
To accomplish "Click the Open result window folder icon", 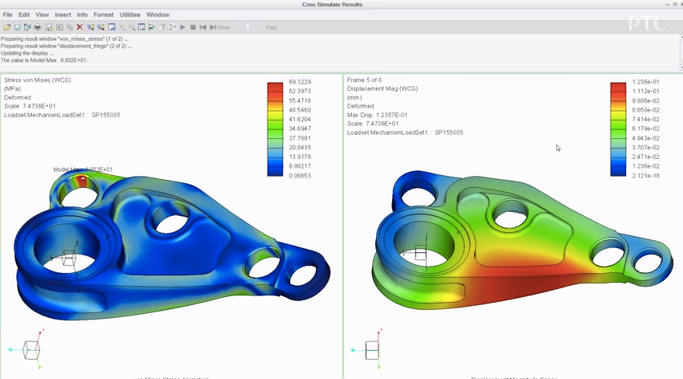I will (7, 27).
